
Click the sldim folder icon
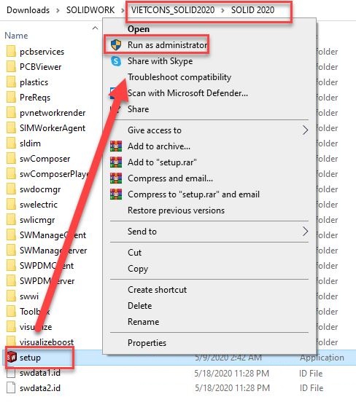pyautogui.click(x=11, y=143)
